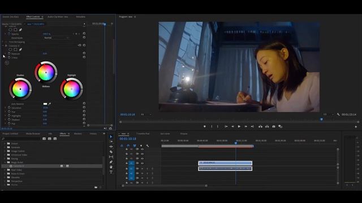Image resolution: width=362 pixels, height=203 pixels.
Task: Create ellipse mask under Opacity
Action: (x=10, y=30)
